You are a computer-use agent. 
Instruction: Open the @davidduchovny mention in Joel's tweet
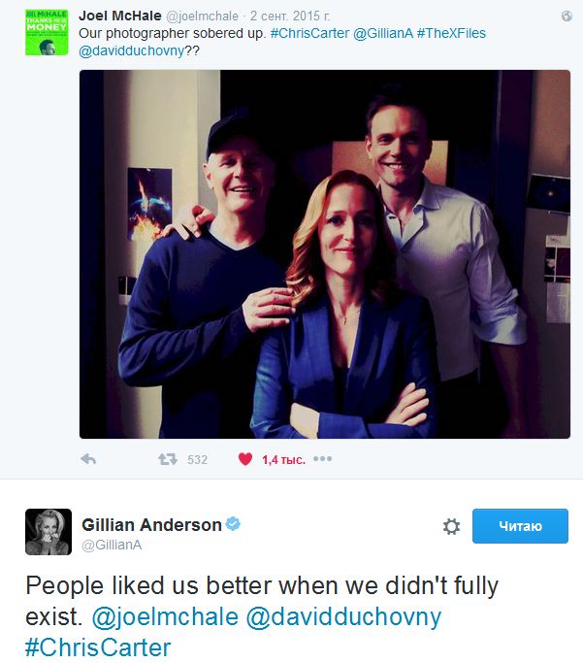(132, 50)
